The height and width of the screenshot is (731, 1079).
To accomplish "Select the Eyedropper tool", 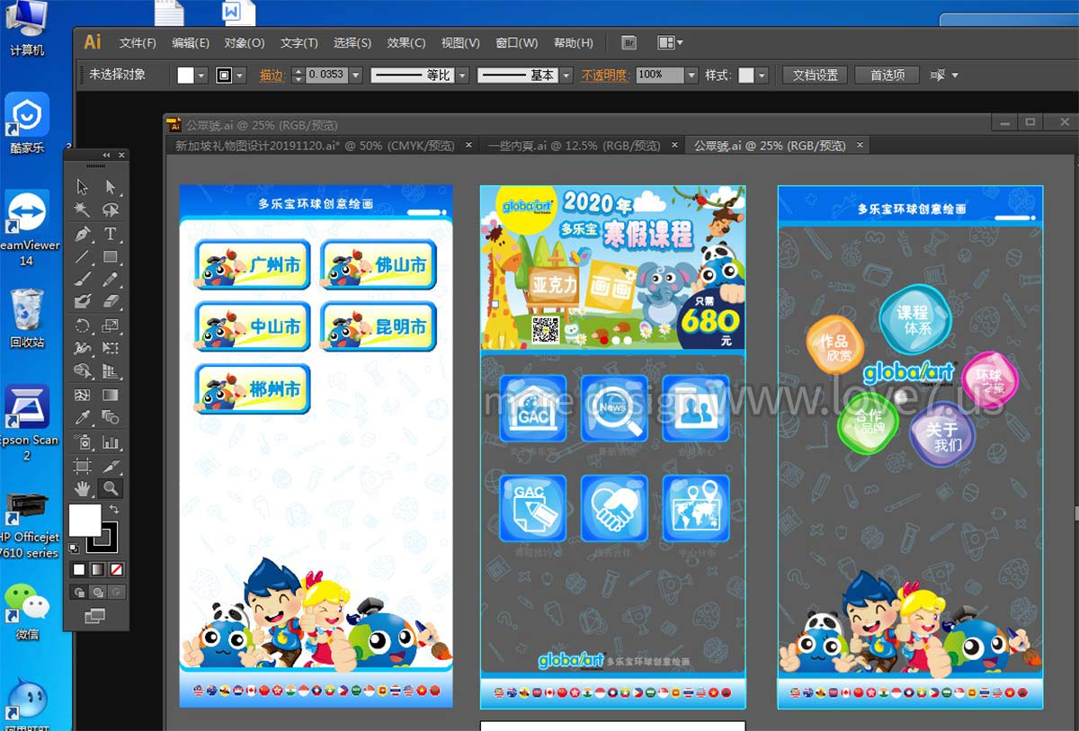I will (x=83, y=417).
